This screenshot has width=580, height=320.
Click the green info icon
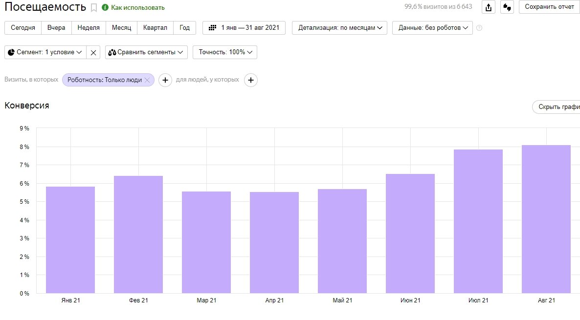click(x=105, y=7)
